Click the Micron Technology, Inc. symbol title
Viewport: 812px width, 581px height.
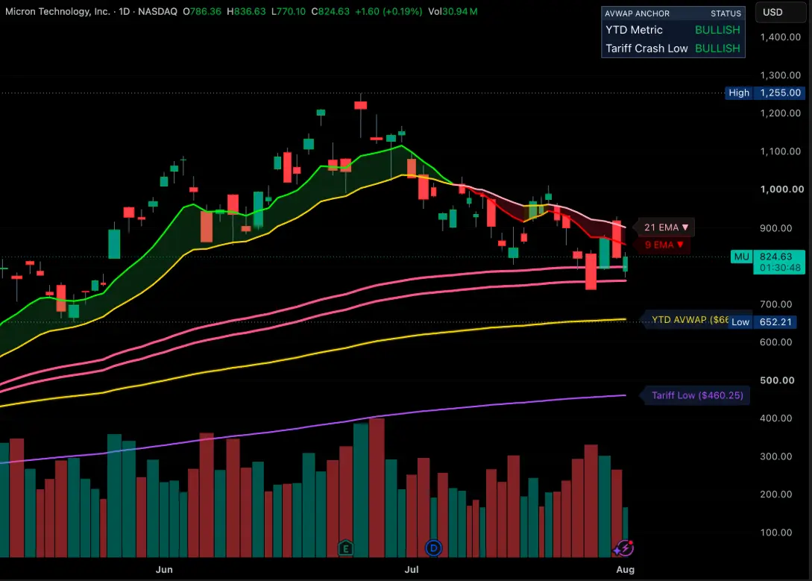click(x=57, y=11)
